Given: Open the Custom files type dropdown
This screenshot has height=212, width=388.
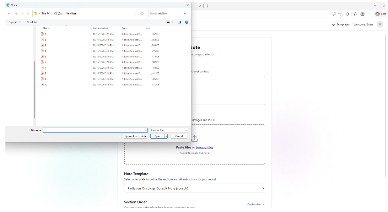Looking at the screenshot, I should tap(169, 130).
